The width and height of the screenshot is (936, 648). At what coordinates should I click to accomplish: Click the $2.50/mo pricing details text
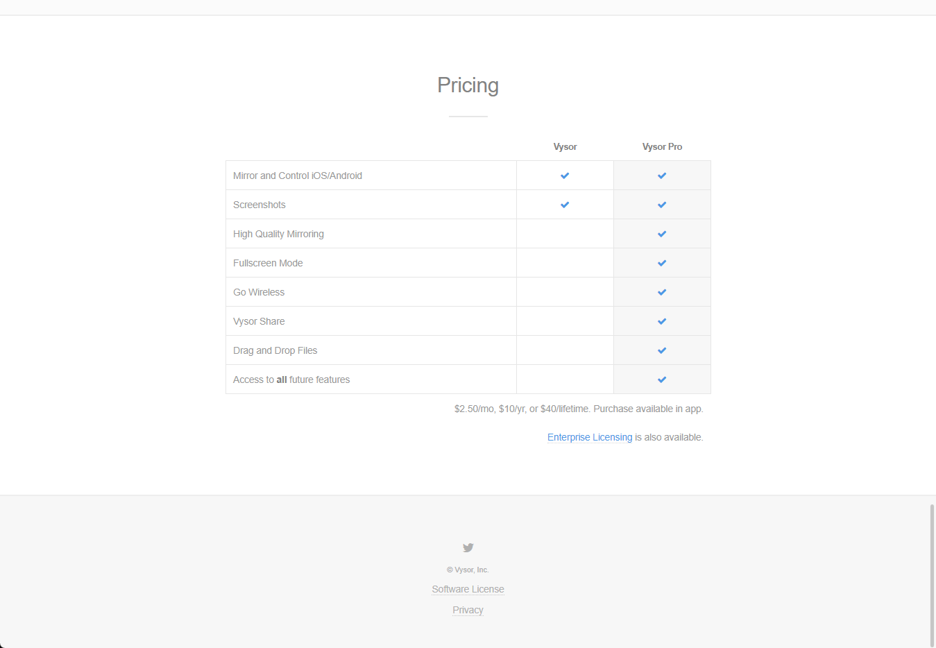point(579,409)
